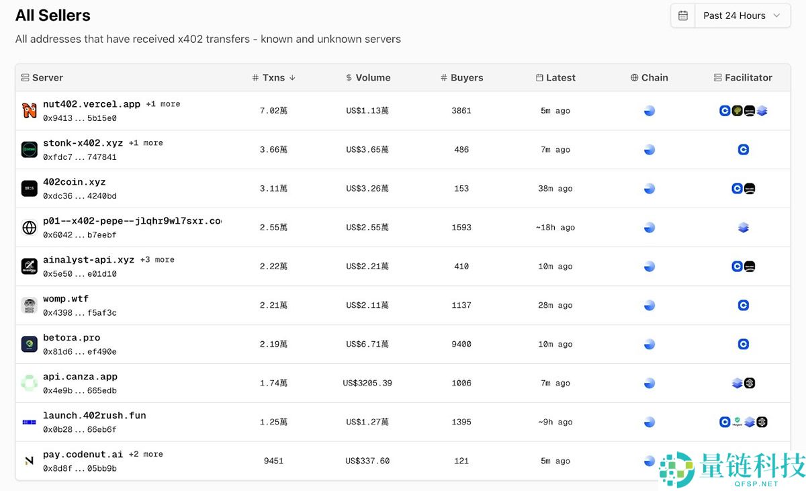The height and width of the screenshot is (491, 806).
Task: Click the 402coin.xyz server icon
Action: tap(29, 189)
